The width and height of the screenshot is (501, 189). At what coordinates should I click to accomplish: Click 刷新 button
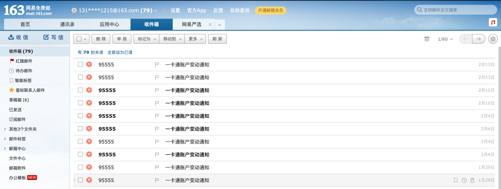[x=217, y=39]
